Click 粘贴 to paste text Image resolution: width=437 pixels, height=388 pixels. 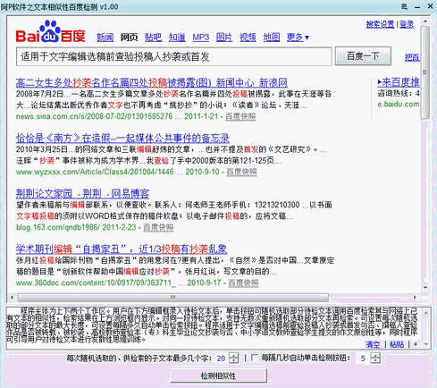point(397,344)
